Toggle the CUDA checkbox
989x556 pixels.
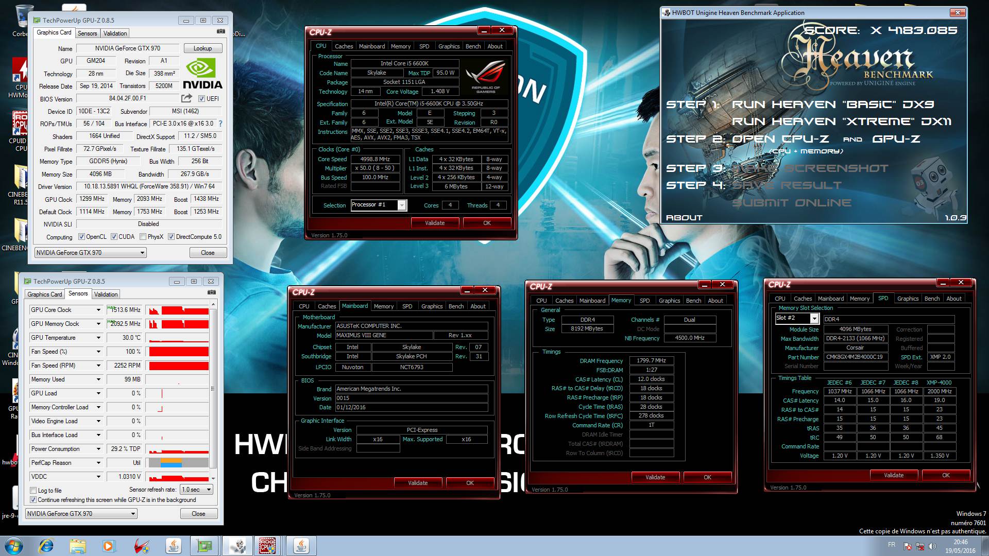(x=114, y=237)
